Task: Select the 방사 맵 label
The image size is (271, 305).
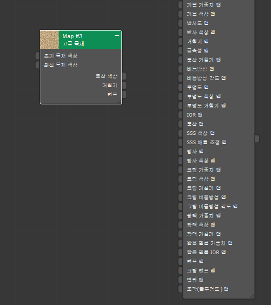Action: (x=195, y=151)
